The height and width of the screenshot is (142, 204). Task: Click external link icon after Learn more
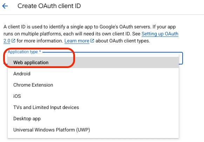point(92,41)
